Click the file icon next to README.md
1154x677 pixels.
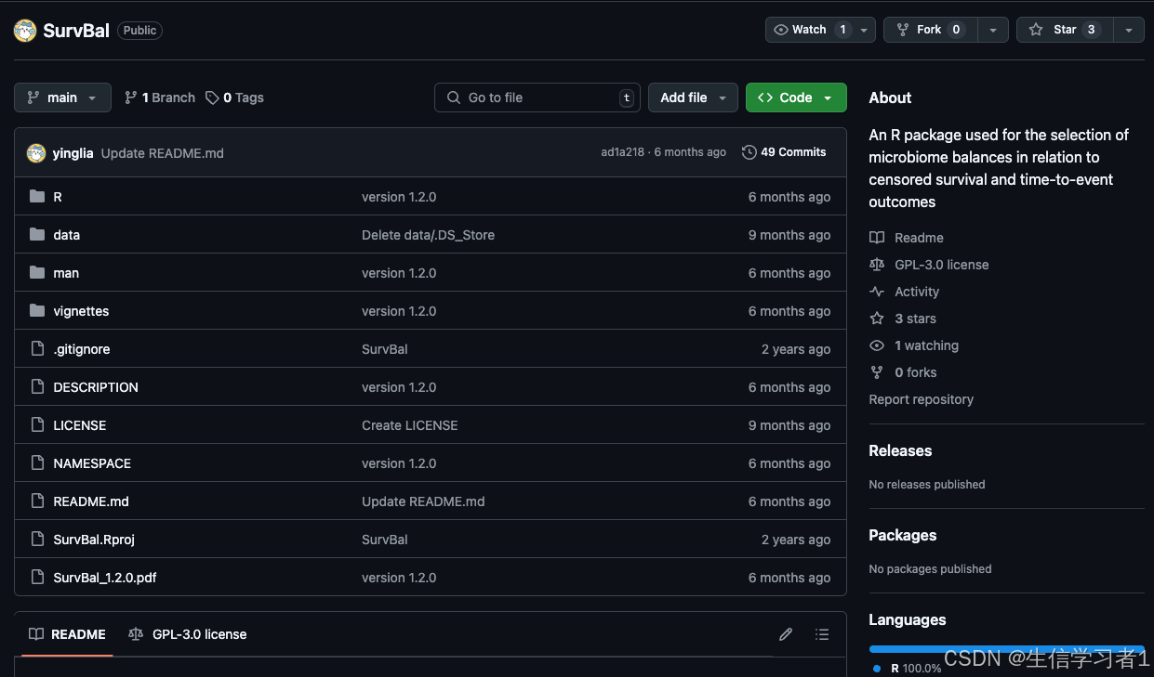click(x=37, y=501)
